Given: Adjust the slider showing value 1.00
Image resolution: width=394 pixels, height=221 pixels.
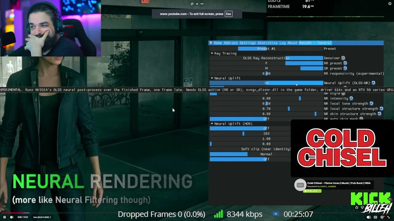Looking at the screenshot, I should tap(250, 139).
